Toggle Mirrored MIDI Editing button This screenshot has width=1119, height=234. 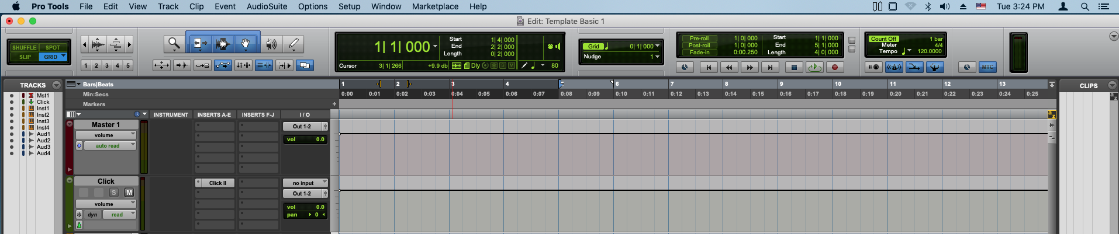[x=202, y=65]
